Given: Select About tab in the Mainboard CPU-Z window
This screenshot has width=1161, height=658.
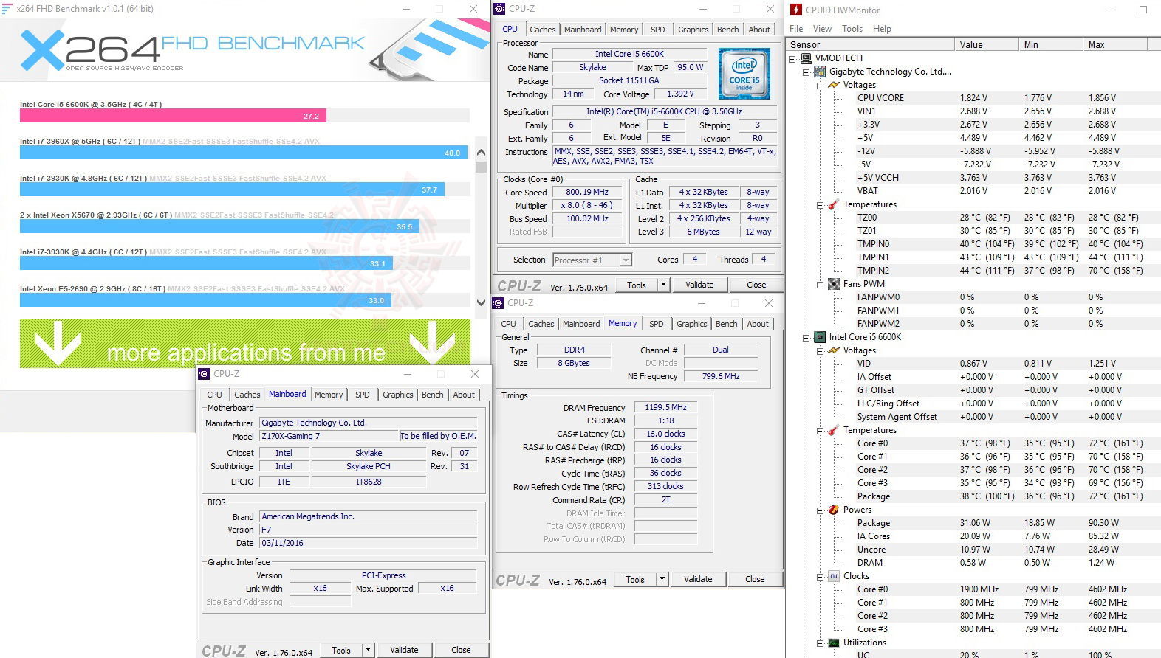Looking at the screenshot, I should tap(464, 395).
